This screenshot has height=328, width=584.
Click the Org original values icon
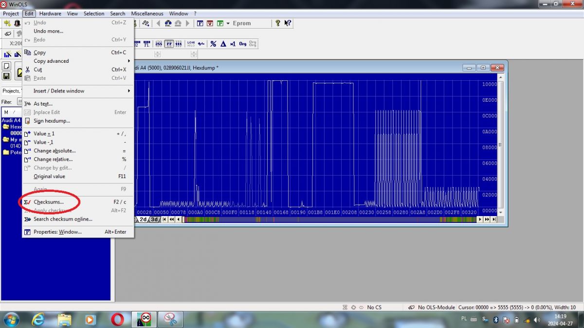243,44
